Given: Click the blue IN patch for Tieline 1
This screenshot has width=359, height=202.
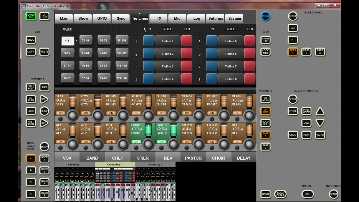Looking at the screenshot, I should (x=149, y=41).
